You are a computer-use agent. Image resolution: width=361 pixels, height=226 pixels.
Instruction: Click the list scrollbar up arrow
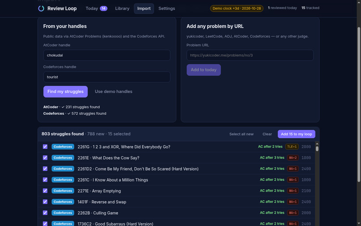[x=317, y=143]
